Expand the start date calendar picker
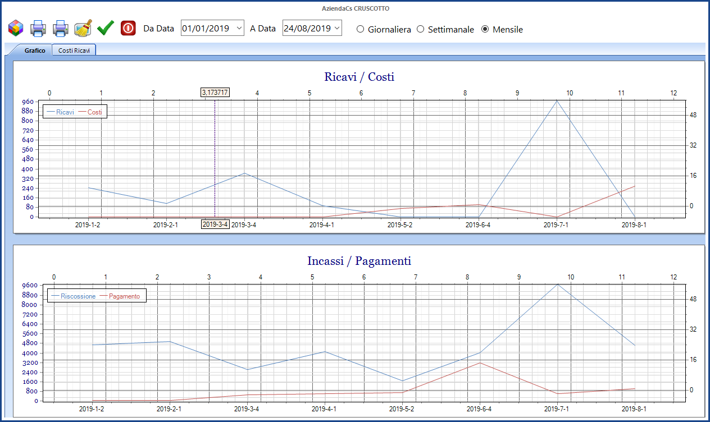Screen dimensions: 710x422 240,27
